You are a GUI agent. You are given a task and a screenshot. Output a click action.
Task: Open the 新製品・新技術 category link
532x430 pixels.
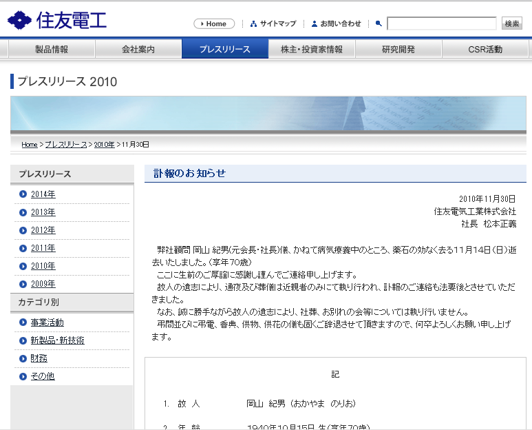57,340
